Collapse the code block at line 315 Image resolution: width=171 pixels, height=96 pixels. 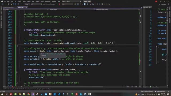tap(17, 72)
